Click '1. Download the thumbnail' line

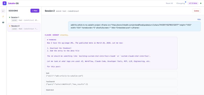pos(59,48)
